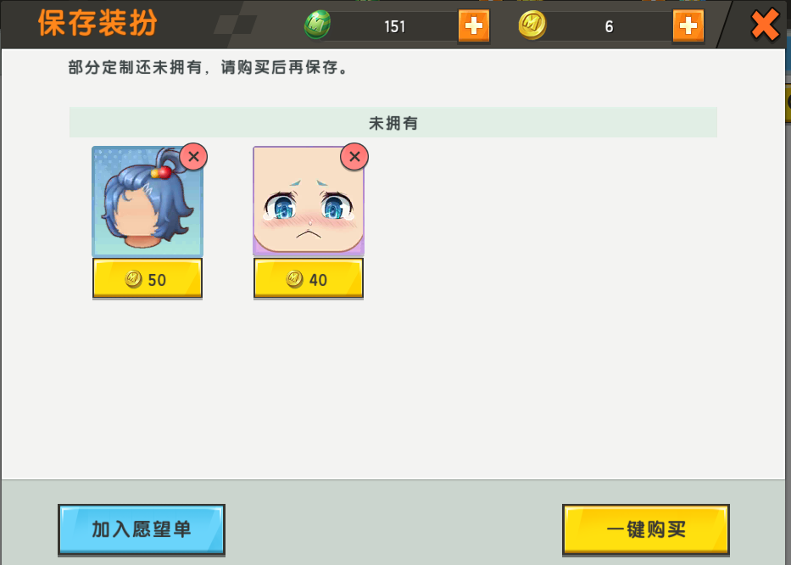
Task: Click the green M gem currency icon
Action: [x=317, y=25]
